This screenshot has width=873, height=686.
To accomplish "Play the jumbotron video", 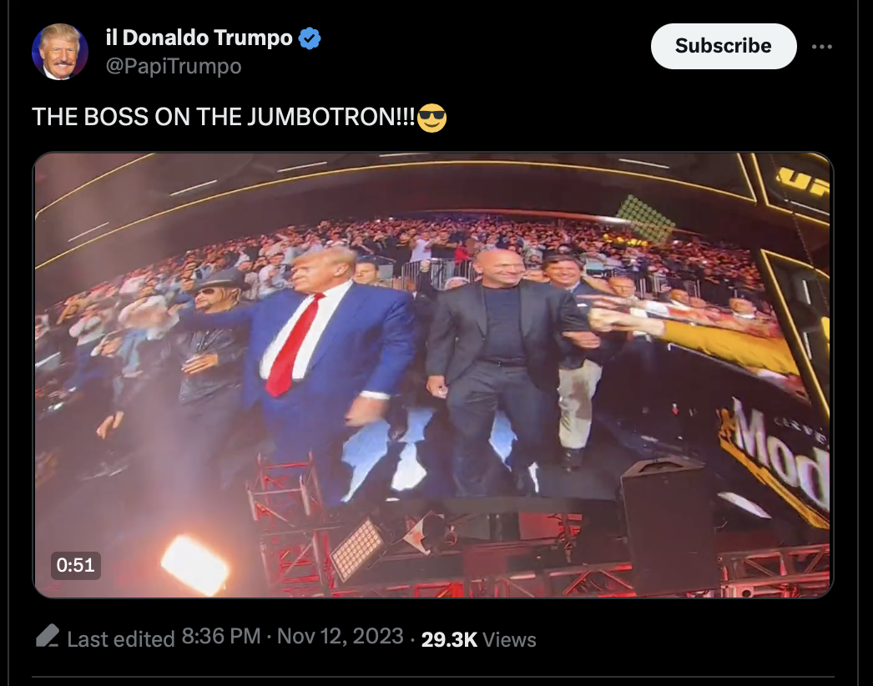I will click(x=432, y=375).
